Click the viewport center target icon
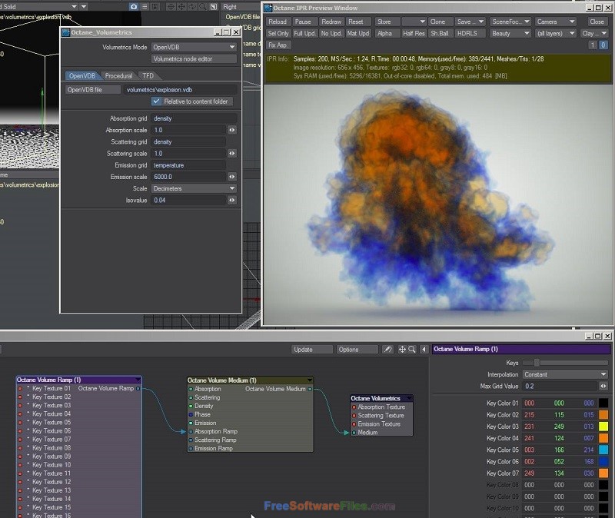Viewport: 615px width, 518px height. click(x=171, y=7)
